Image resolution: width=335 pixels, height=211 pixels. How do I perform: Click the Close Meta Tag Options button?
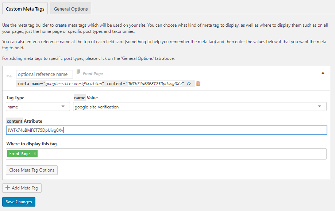31,170
